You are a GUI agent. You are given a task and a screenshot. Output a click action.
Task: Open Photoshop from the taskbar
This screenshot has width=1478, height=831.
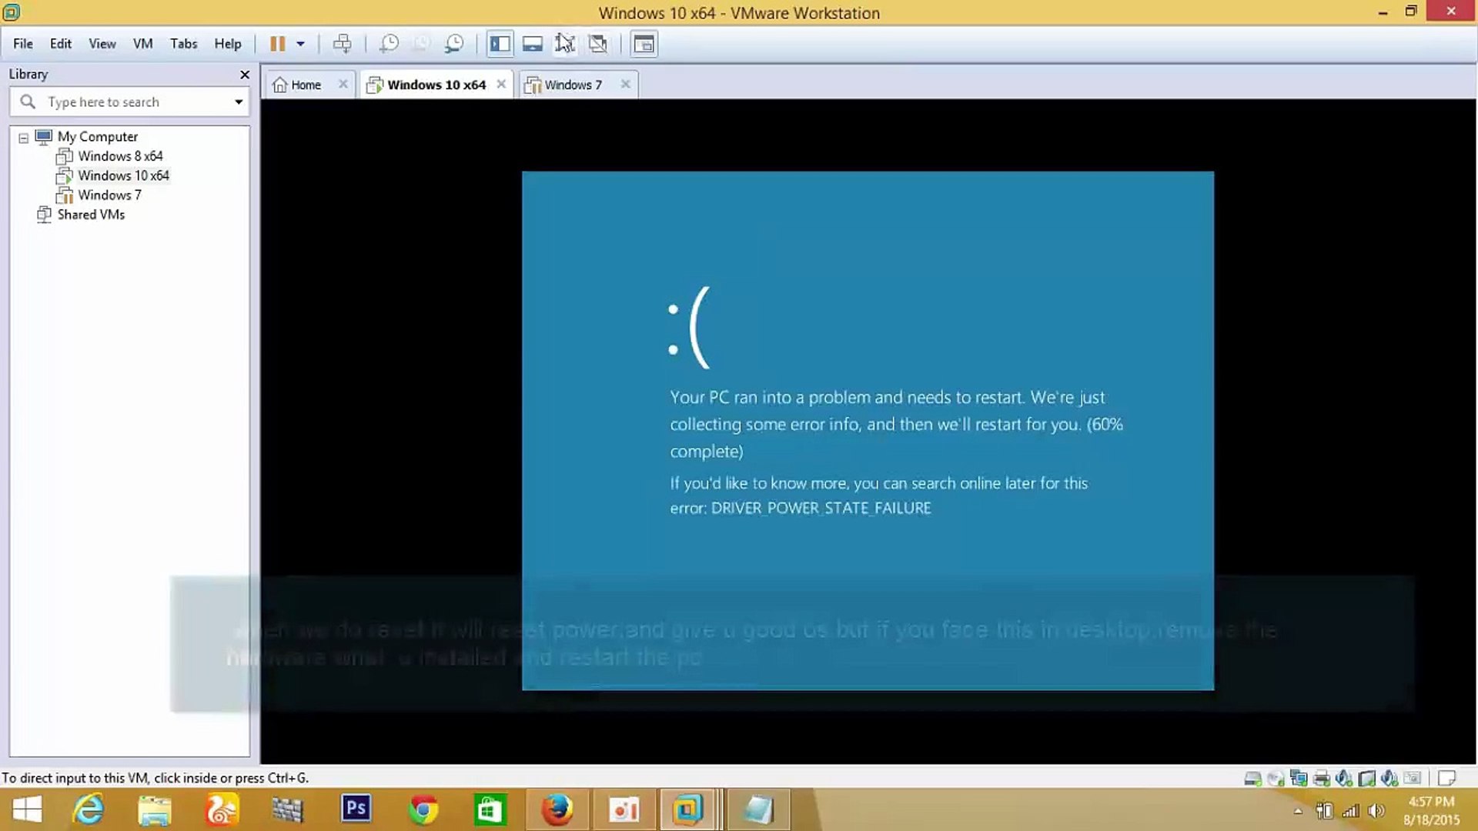pyautogui.click(x=356, y=809)
